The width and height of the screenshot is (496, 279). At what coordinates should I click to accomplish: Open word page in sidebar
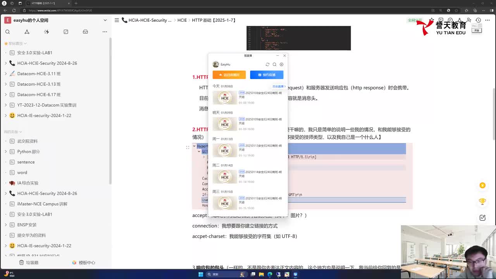coord(22,172)
